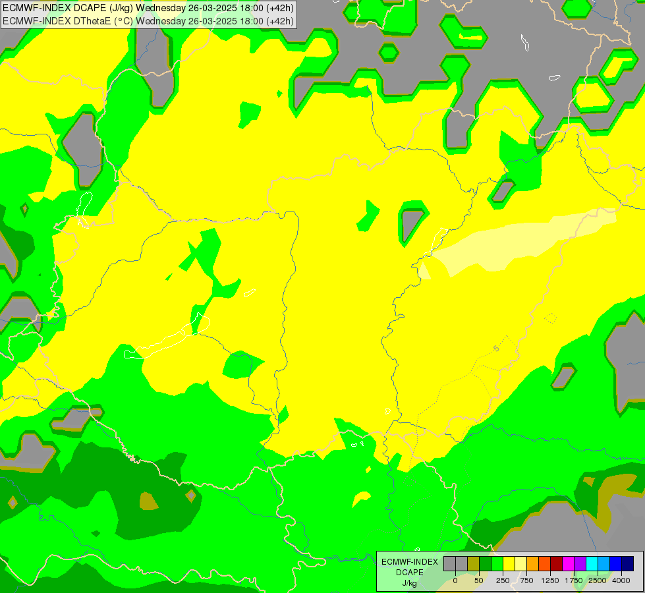Select the pale yellow legend swatch
The width and height of the screenshot is (645, 593).
click(x=520, y=564)
